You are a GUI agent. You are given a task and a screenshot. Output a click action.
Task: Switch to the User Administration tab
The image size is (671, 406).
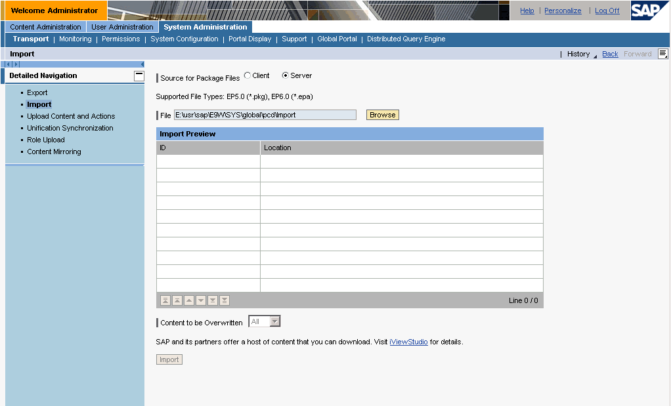[122, 27]
